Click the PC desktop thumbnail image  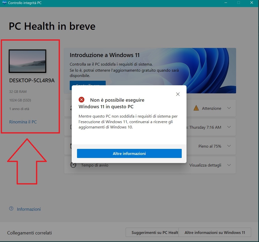(x=27, y=61)
